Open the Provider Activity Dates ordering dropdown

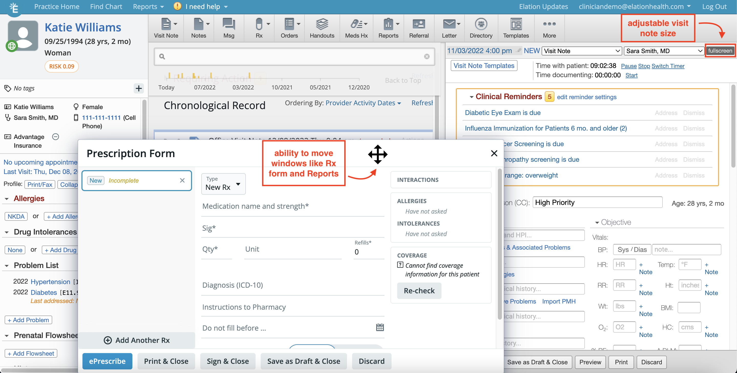tap(363, 103)
